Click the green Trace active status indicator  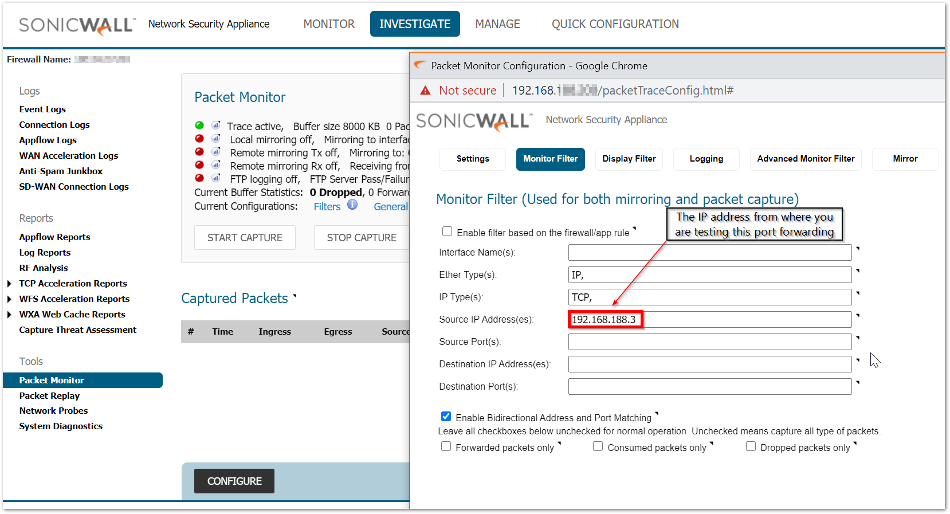click(199, 125)
